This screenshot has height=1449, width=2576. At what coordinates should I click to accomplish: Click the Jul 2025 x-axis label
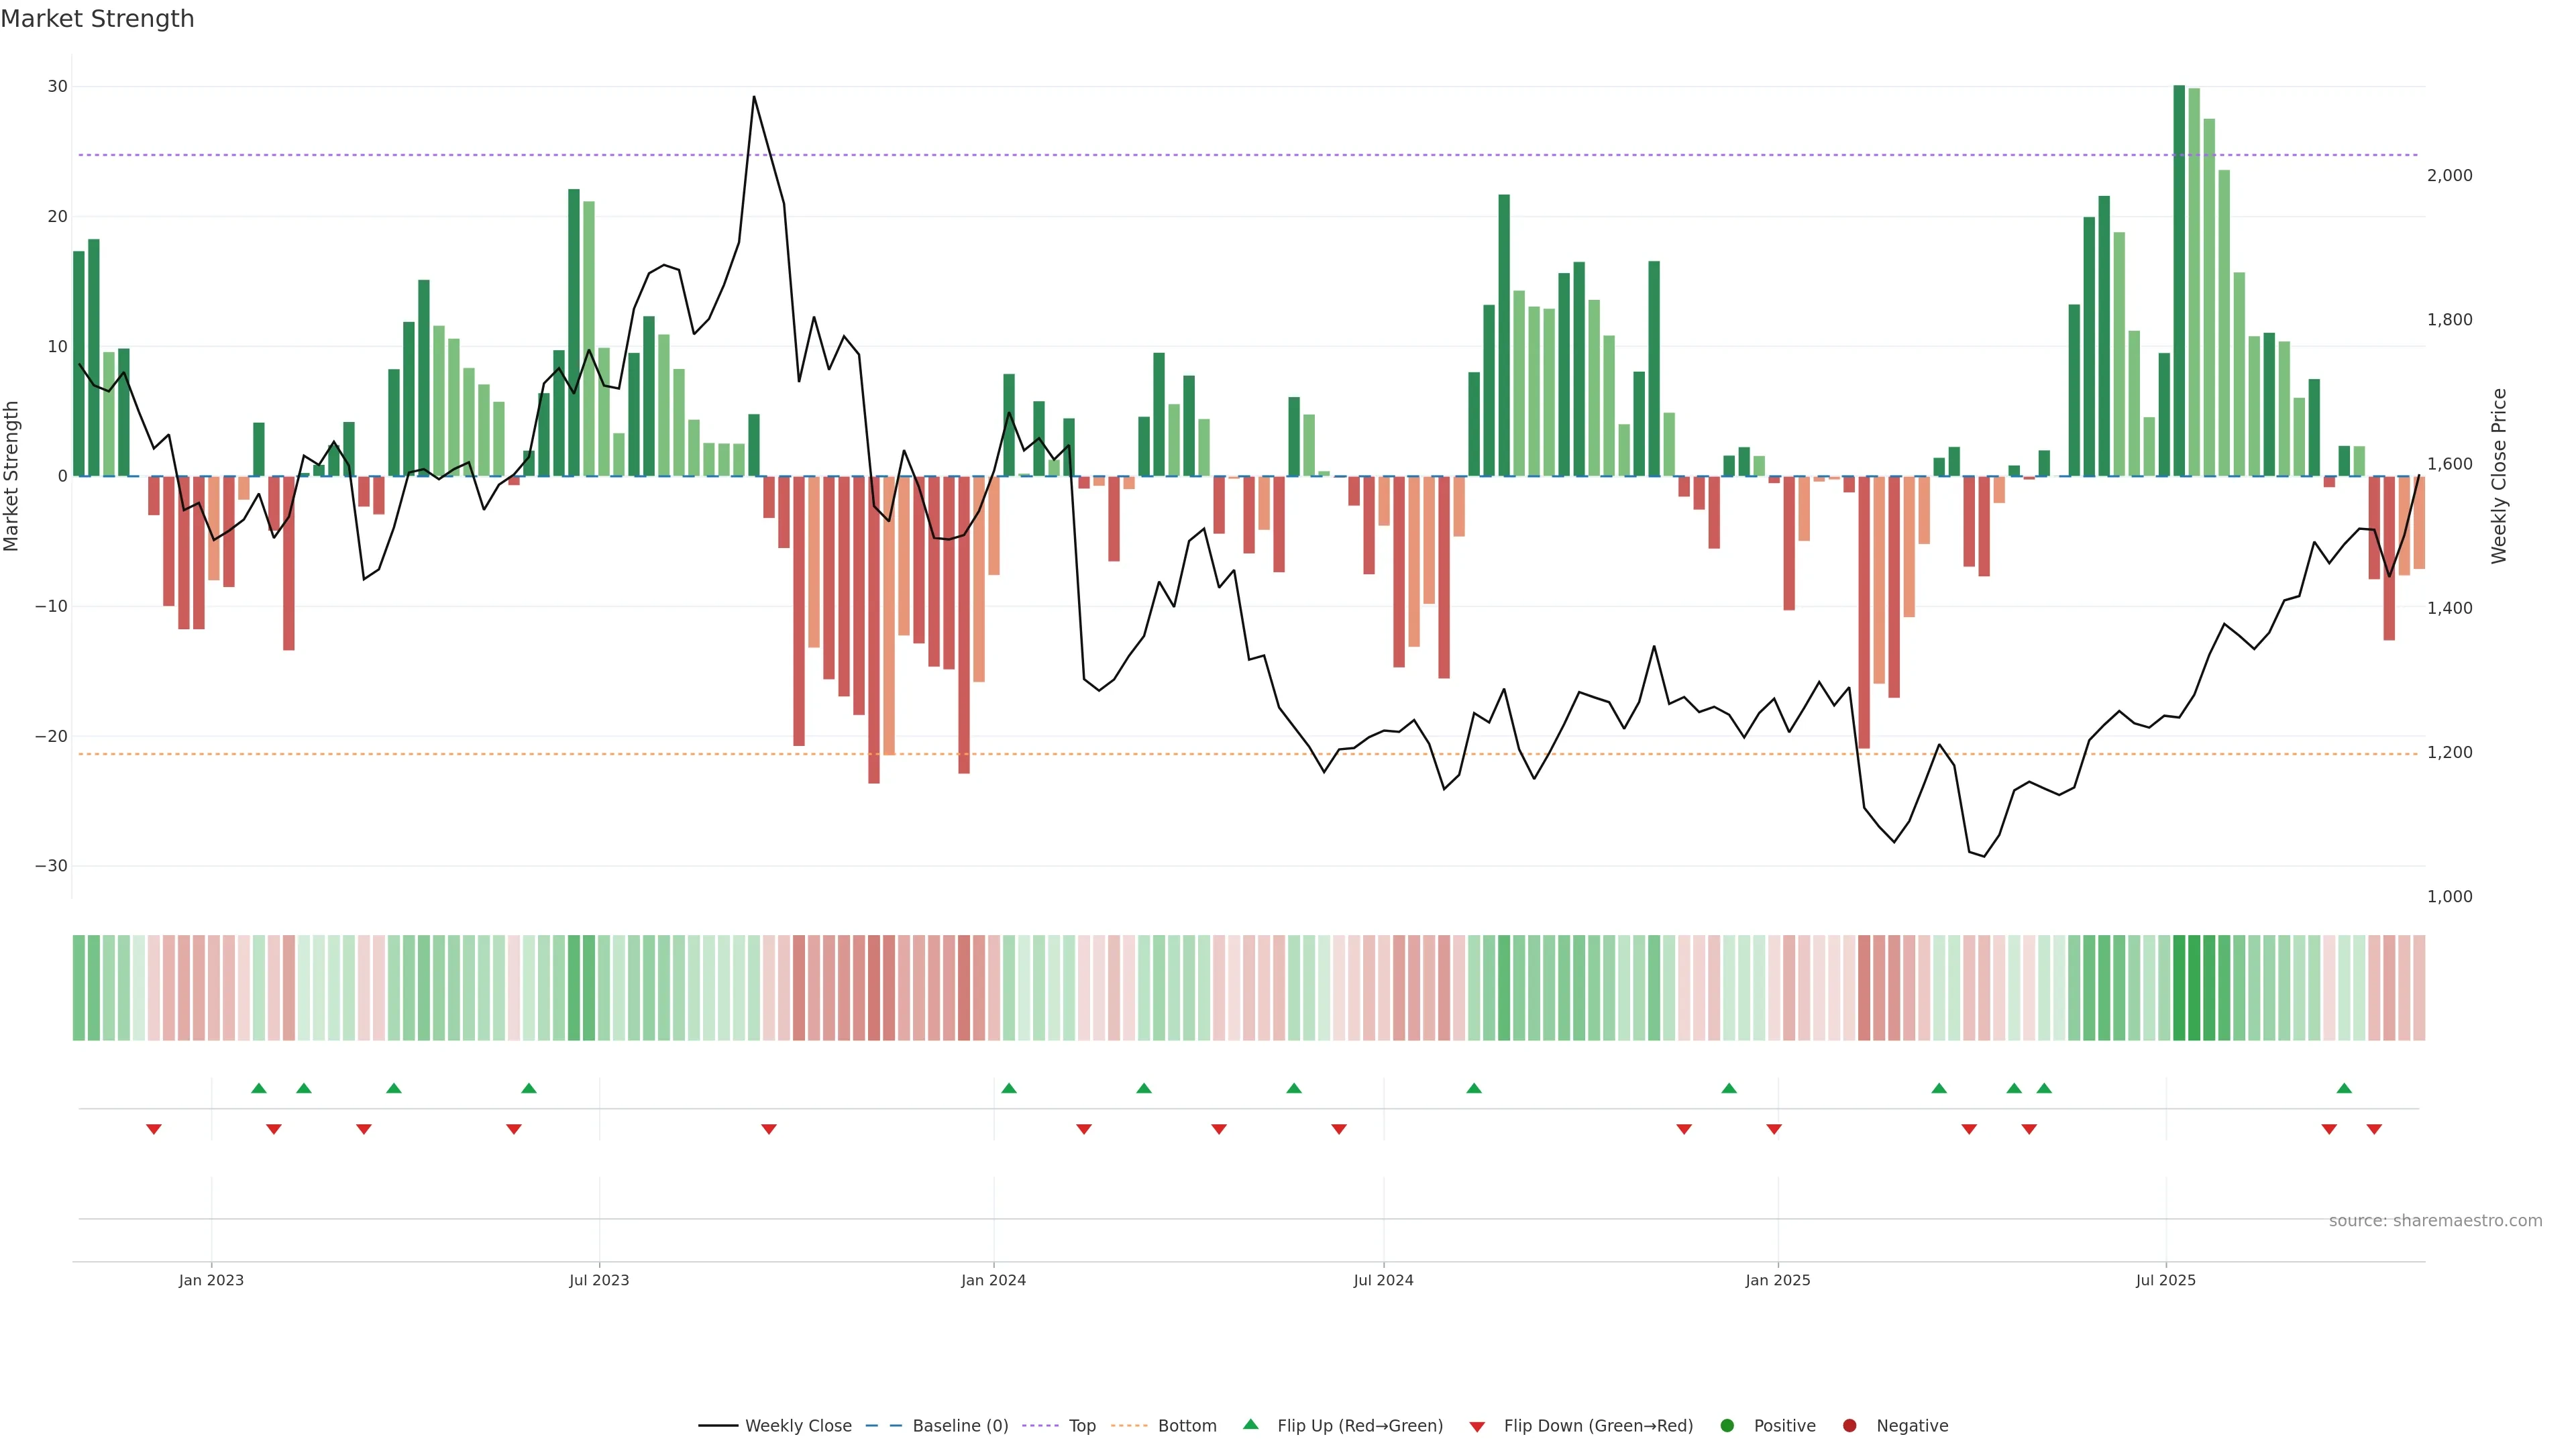2165,1280
